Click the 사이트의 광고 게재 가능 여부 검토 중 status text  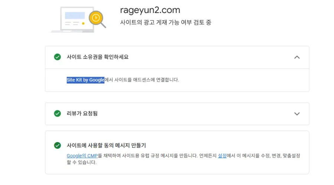click(x=166, y=22)
